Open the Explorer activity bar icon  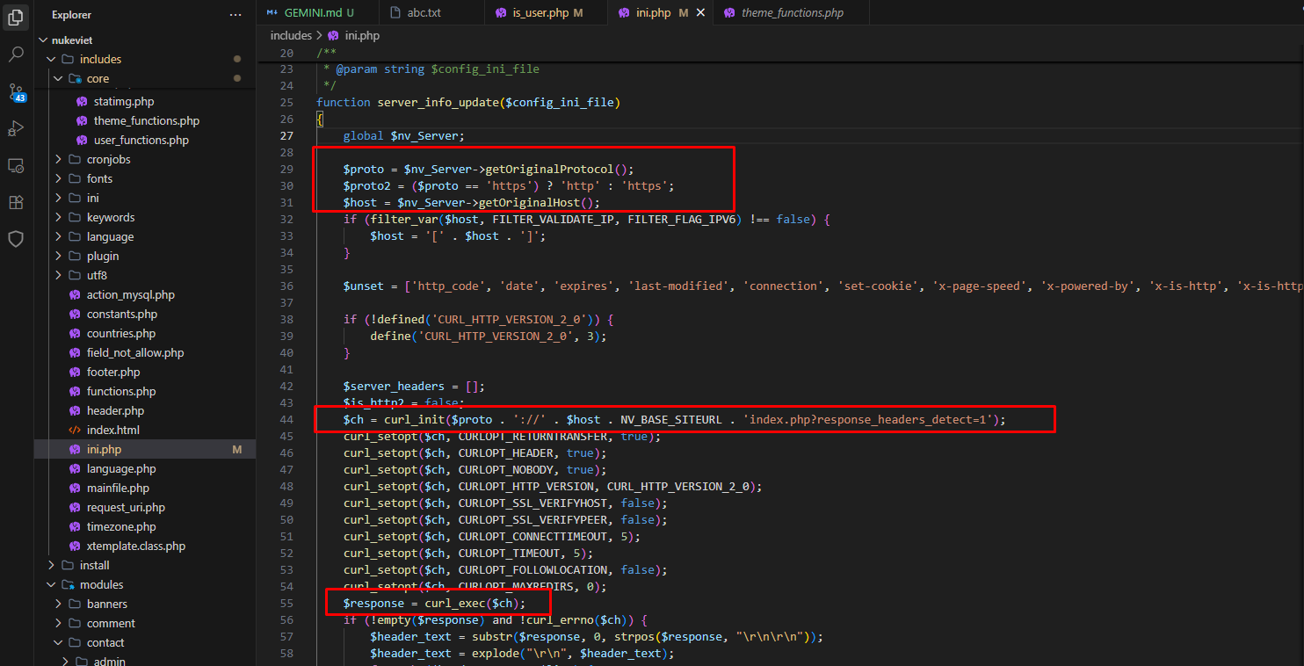[16, 17]
